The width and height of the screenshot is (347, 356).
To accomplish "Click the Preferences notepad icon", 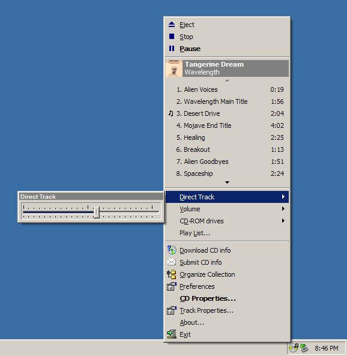I will pos(172,286).
